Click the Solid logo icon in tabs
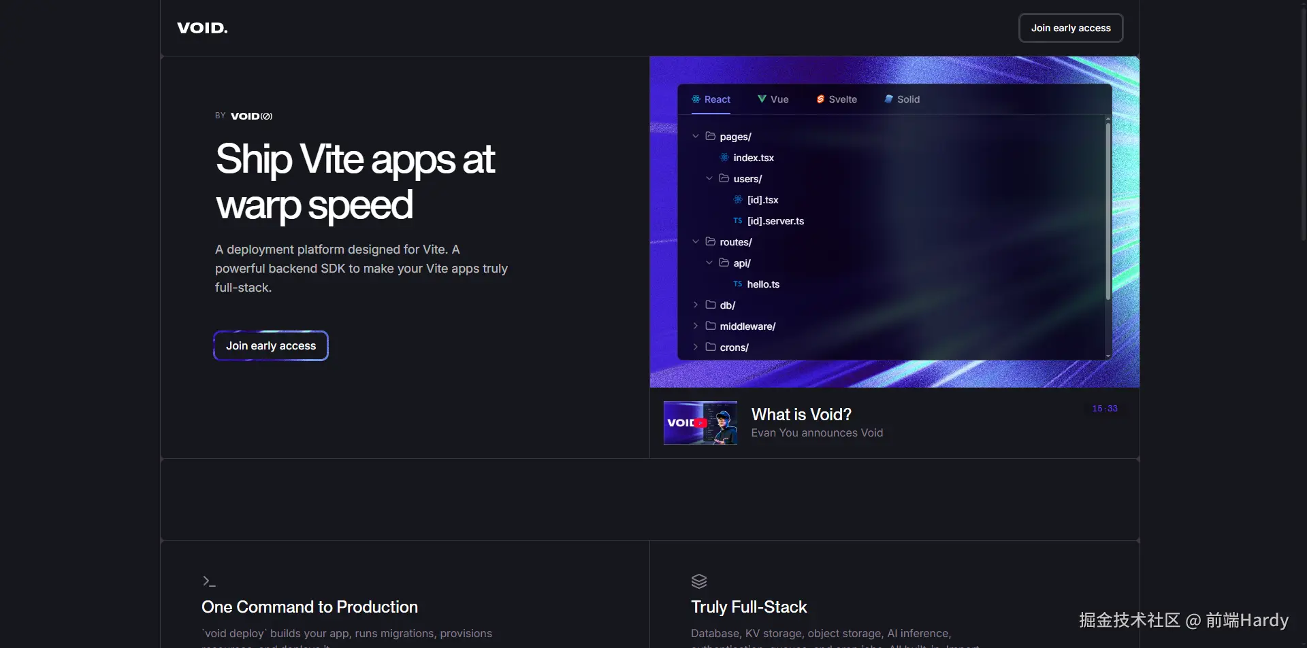 [x=888, y=99]
